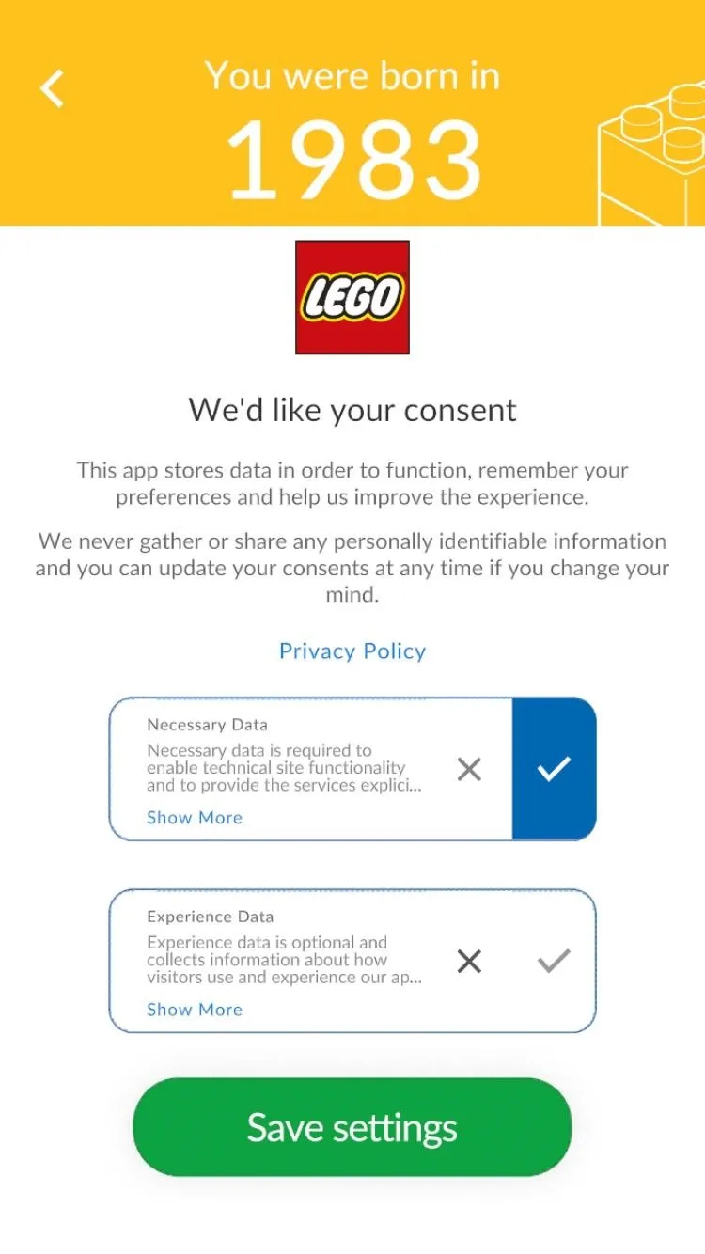Accept Experience Data with the grey checkmark
705x1254 pixels.
tap(554, 961)
